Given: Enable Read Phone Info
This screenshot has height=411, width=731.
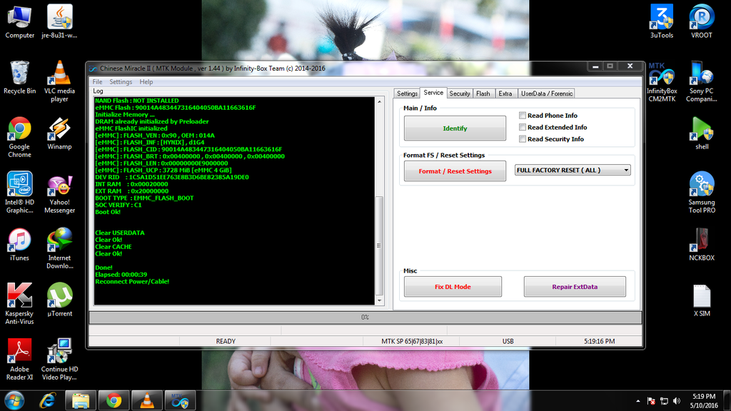Looking at the screenshot, I should point(522,115).
